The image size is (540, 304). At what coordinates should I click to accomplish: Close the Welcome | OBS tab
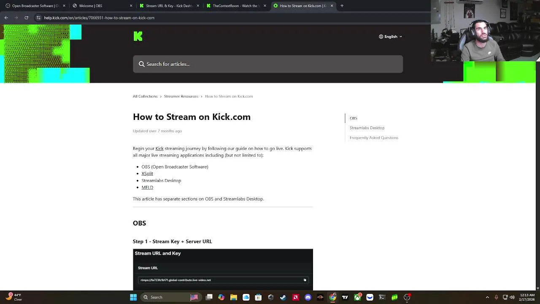point(131,6)
